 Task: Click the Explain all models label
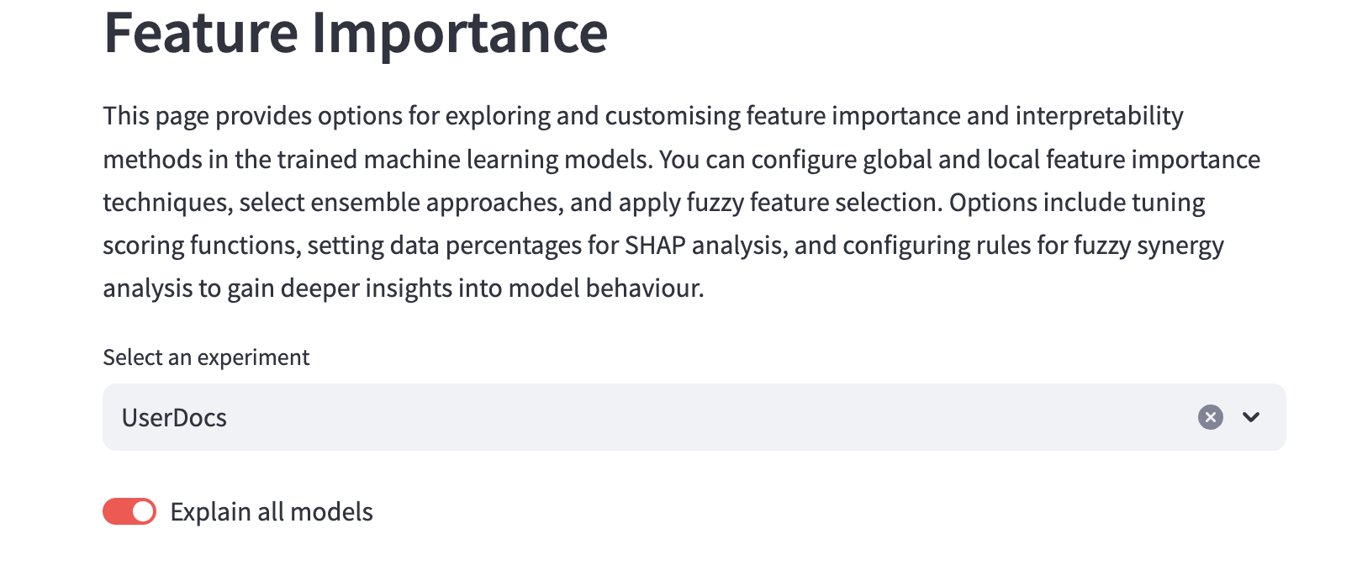[x=271, y=511]
